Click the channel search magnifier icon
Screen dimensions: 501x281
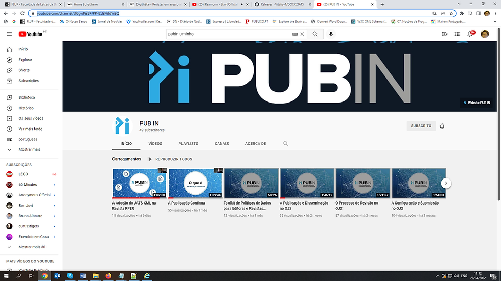[x=286, y=144]
